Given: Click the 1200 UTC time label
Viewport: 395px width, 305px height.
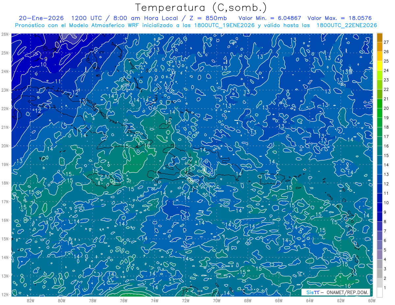Looking at the screenshot, I should tap(87, 18).
